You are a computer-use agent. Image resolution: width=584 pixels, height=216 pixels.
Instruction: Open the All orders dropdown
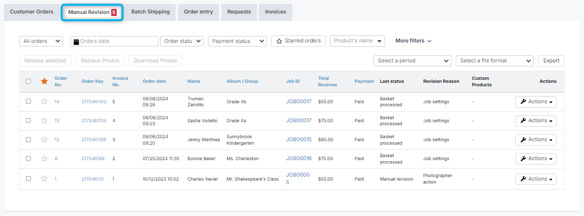(x=41, y=41)
